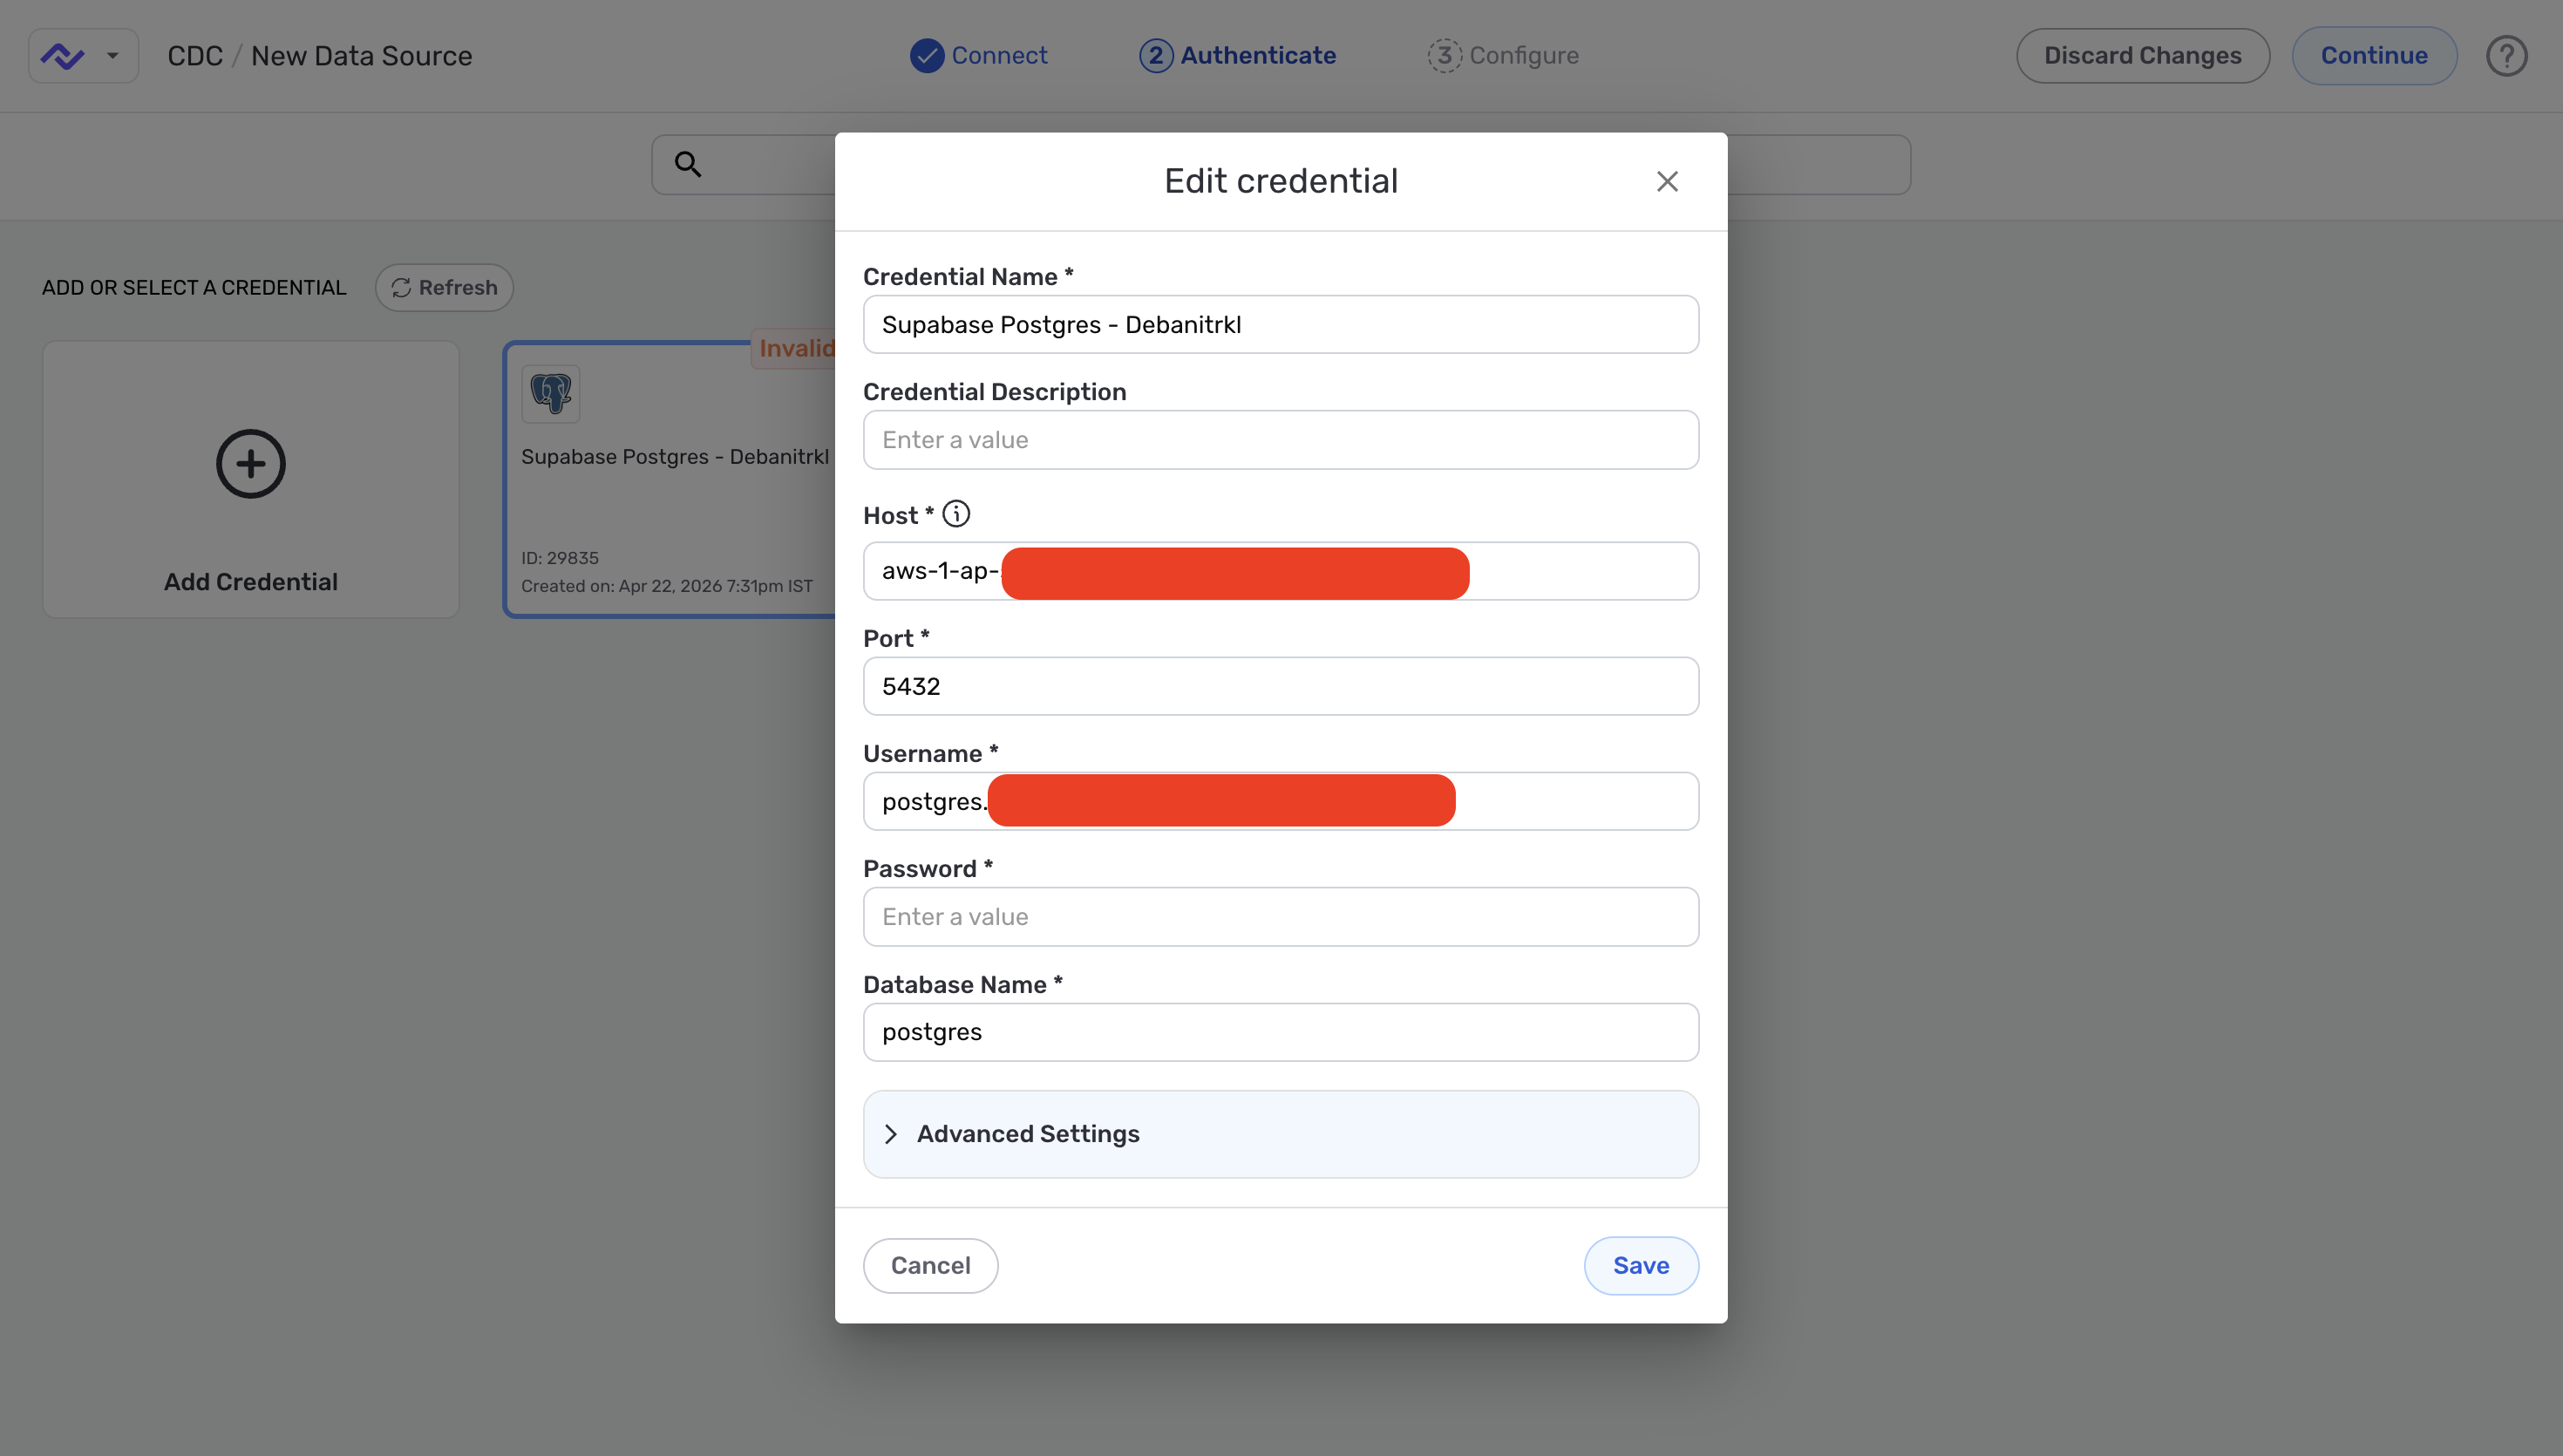2563x1456 pixels.
Task: Focus the Credential Name field
Action: pyautogui.click(x=1281, y=324)
